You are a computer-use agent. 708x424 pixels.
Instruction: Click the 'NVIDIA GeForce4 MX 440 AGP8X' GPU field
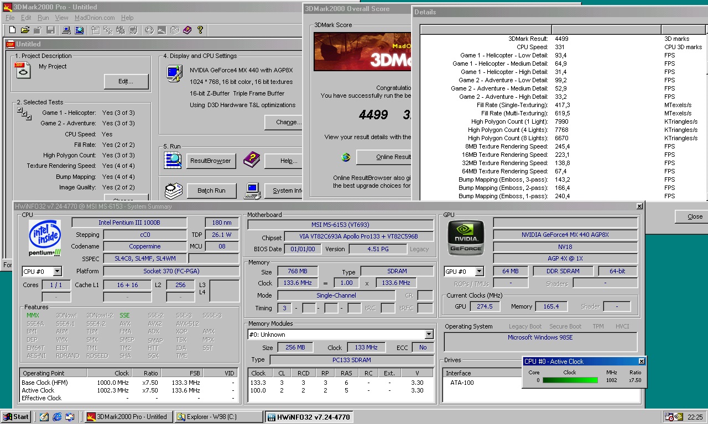pyautogui.click(x=565, y=235)
